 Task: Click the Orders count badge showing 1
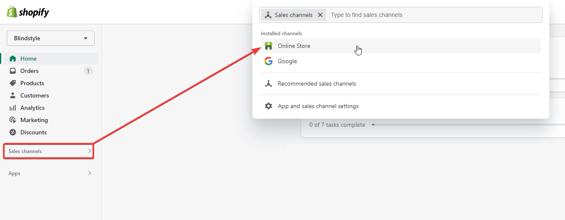point(88,71)
